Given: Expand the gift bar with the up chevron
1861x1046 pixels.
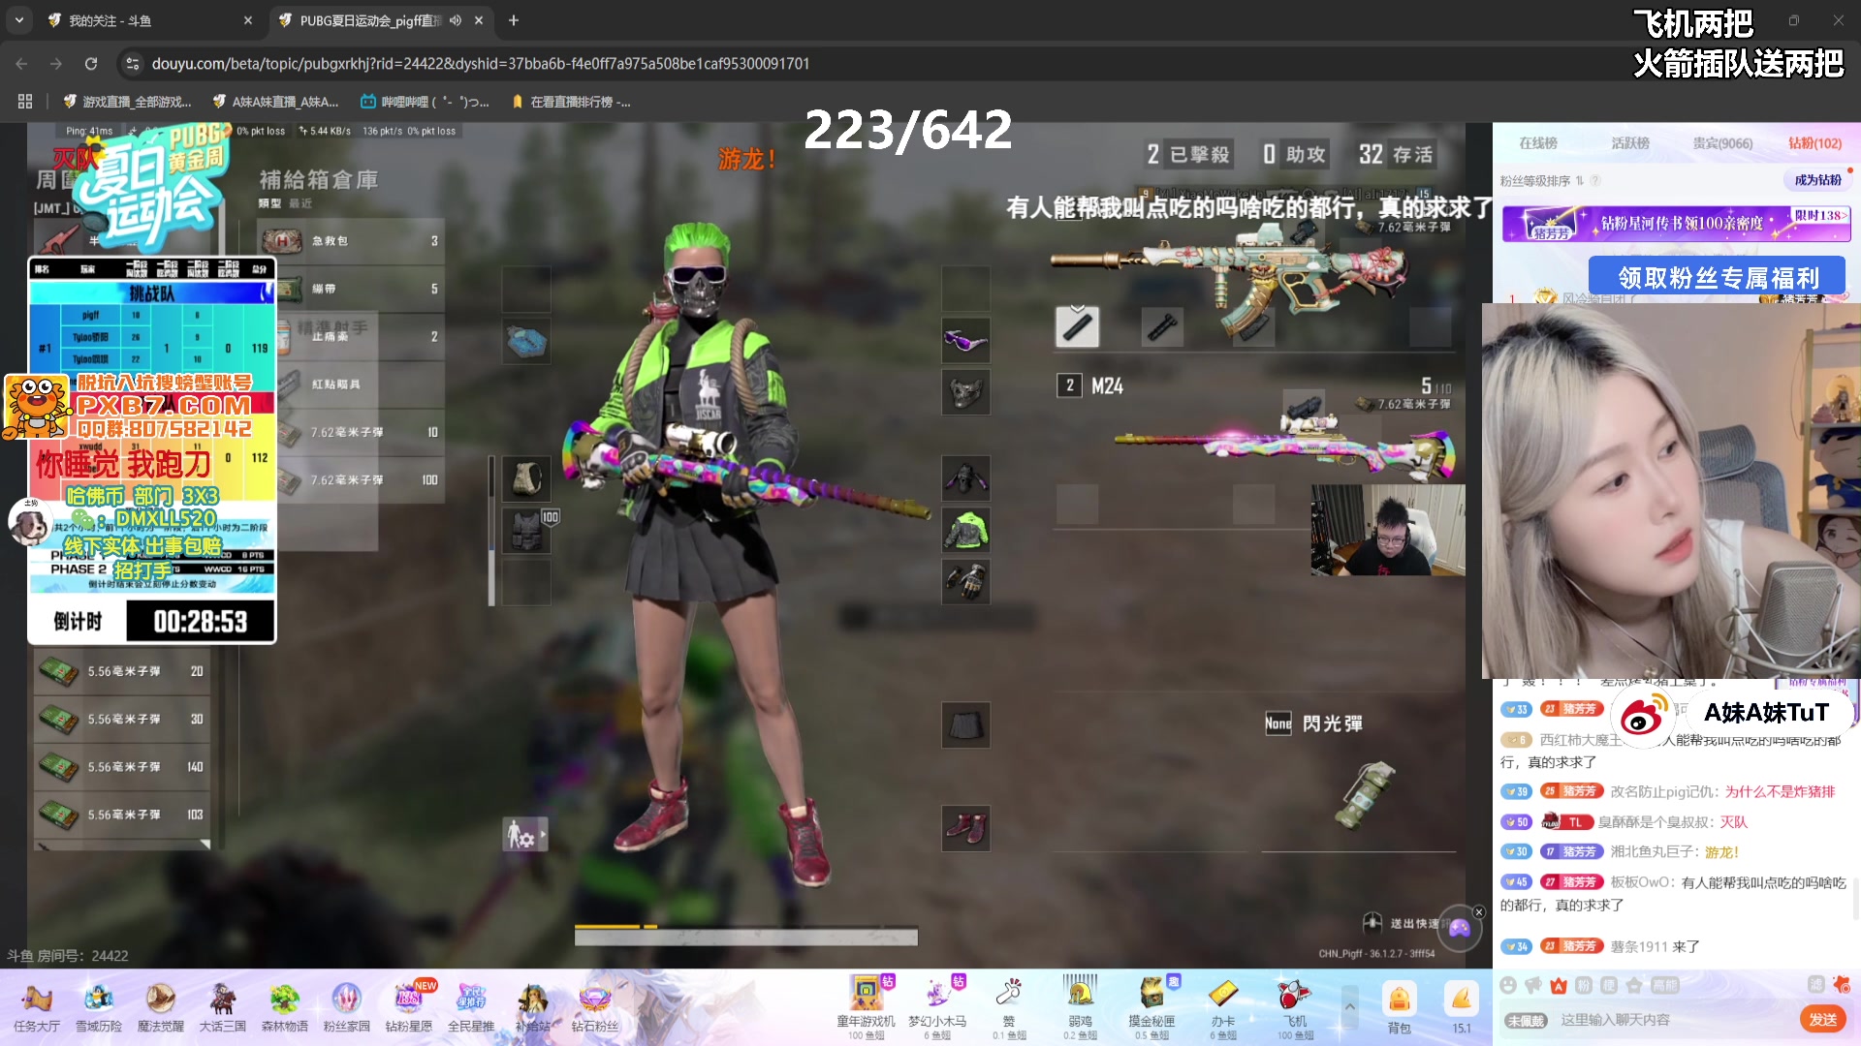Looking at the screenshot, I should point(1349,1006).
